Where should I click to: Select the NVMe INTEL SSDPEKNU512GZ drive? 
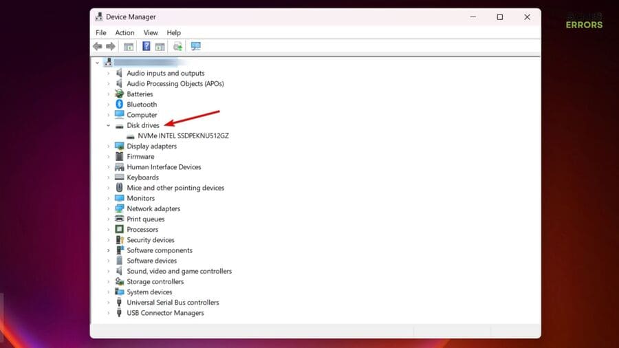pos(183,136)
